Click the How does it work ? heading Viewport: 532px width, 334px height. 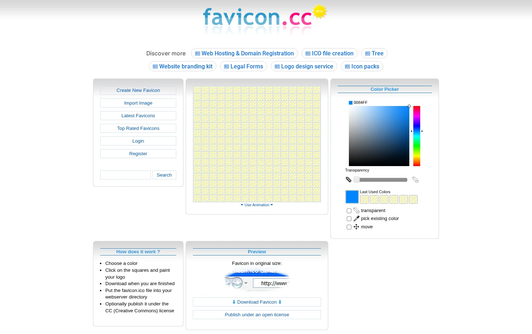[x=138, y=252]
